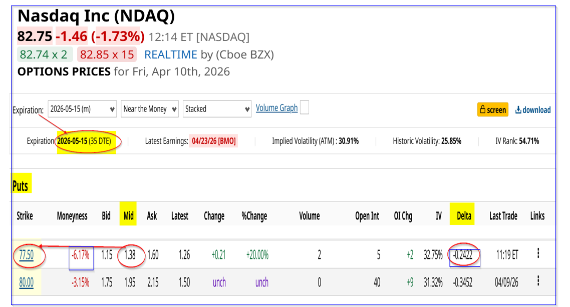The width and height of the screenshot is (570, 307).
Task: Open the three-dot links menu for 80.00 row
Action: coord(538,282)
